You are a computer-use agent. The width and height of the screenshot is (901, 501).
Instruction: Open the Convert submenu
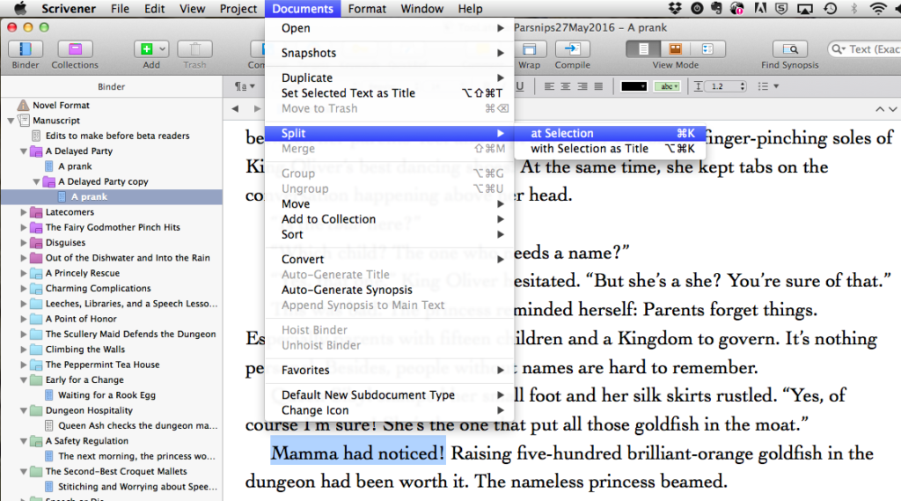tap(390, 260)
